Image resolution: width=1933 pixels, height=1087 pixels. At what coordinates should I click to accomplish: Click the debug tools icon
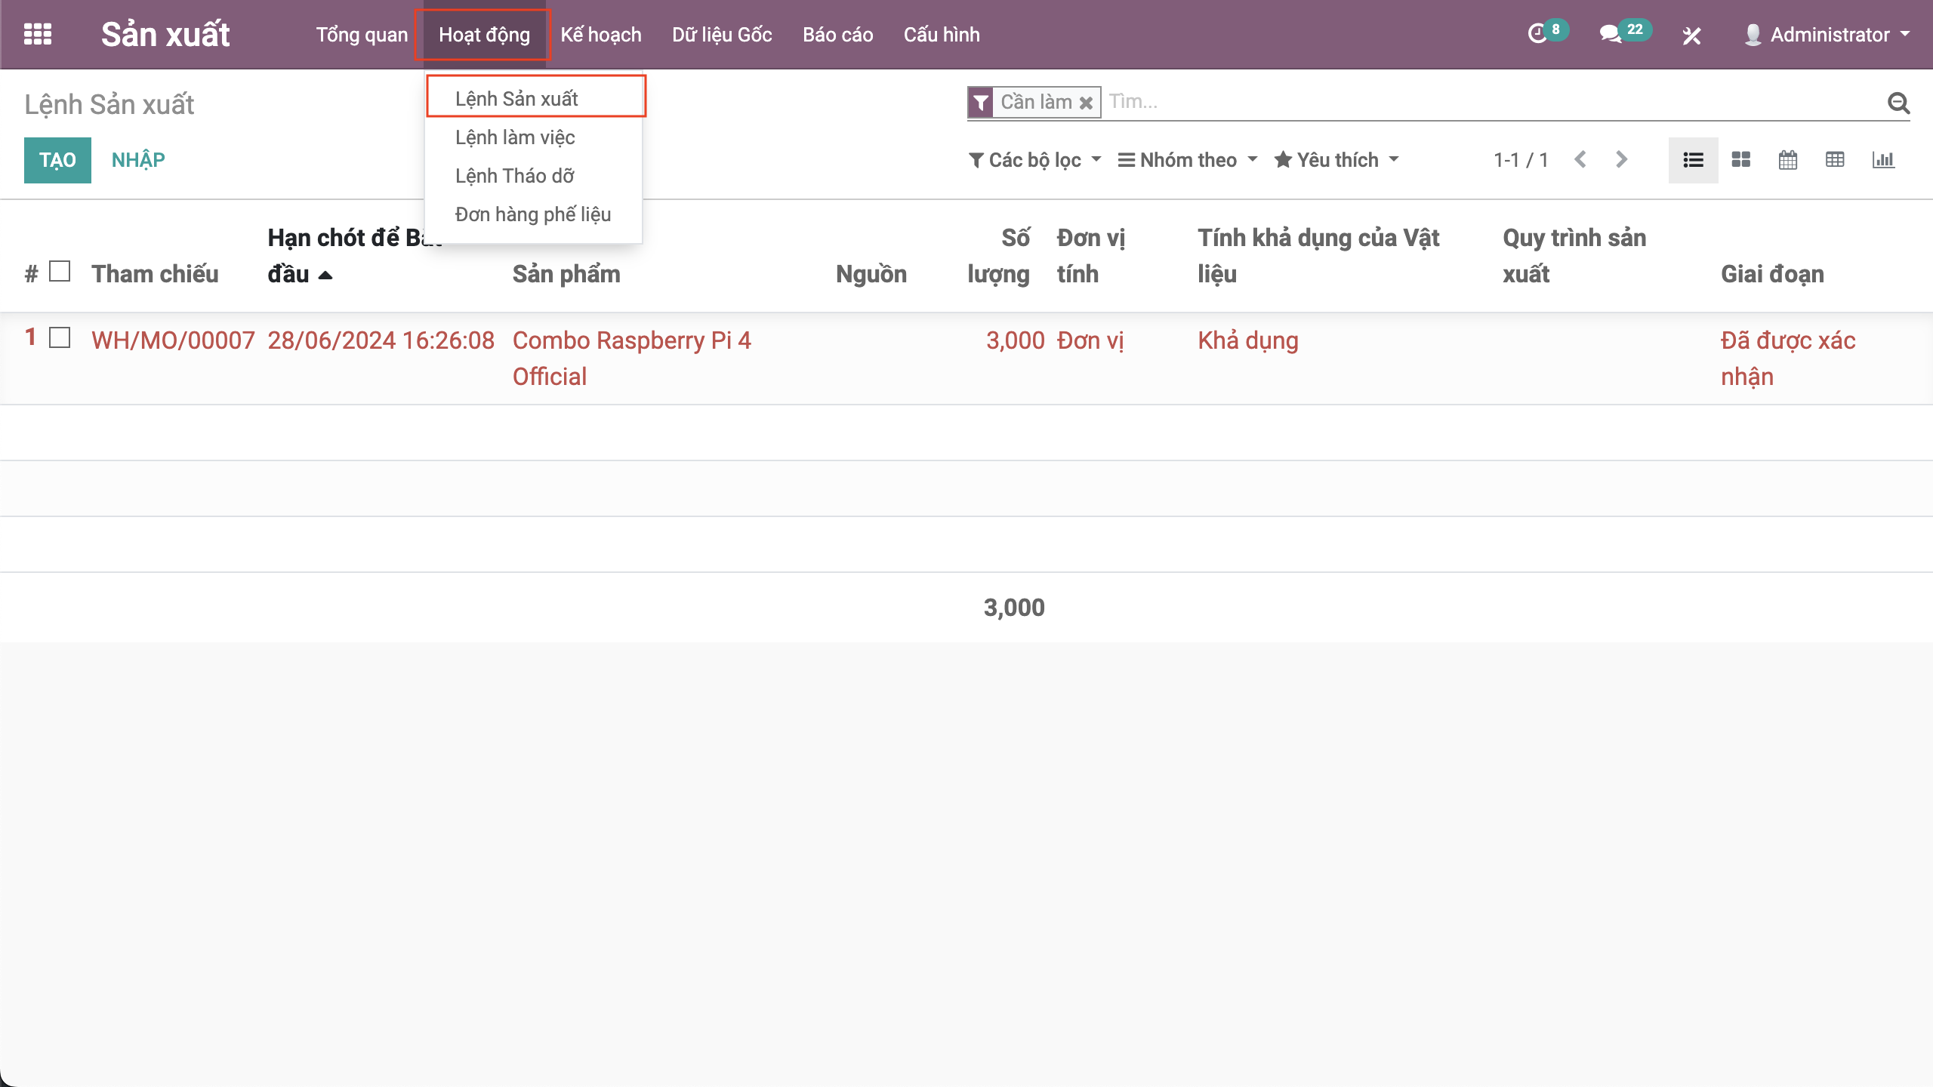[x=1691, y=35]
